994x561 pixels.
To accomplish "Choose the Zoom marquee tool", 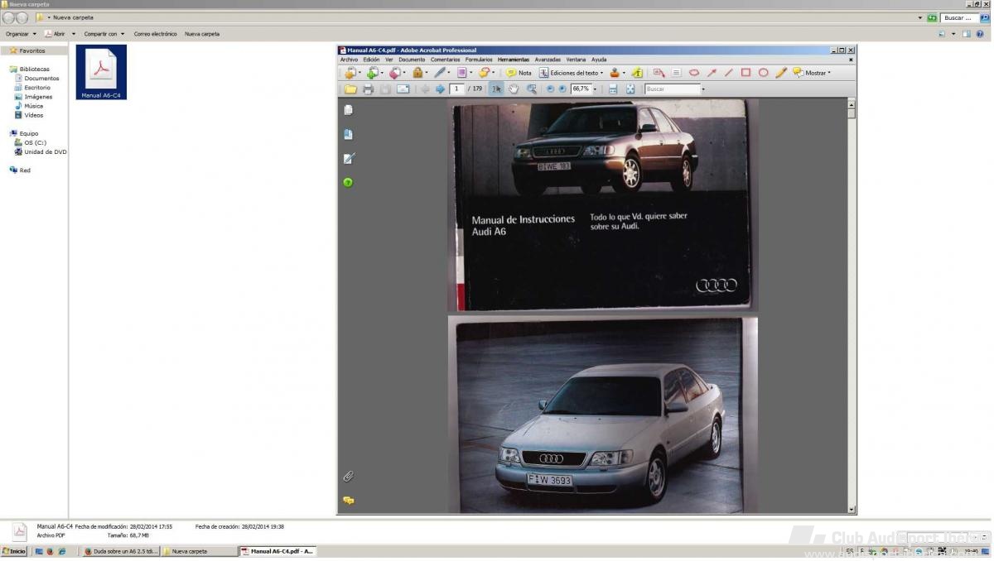I will 531,89.
